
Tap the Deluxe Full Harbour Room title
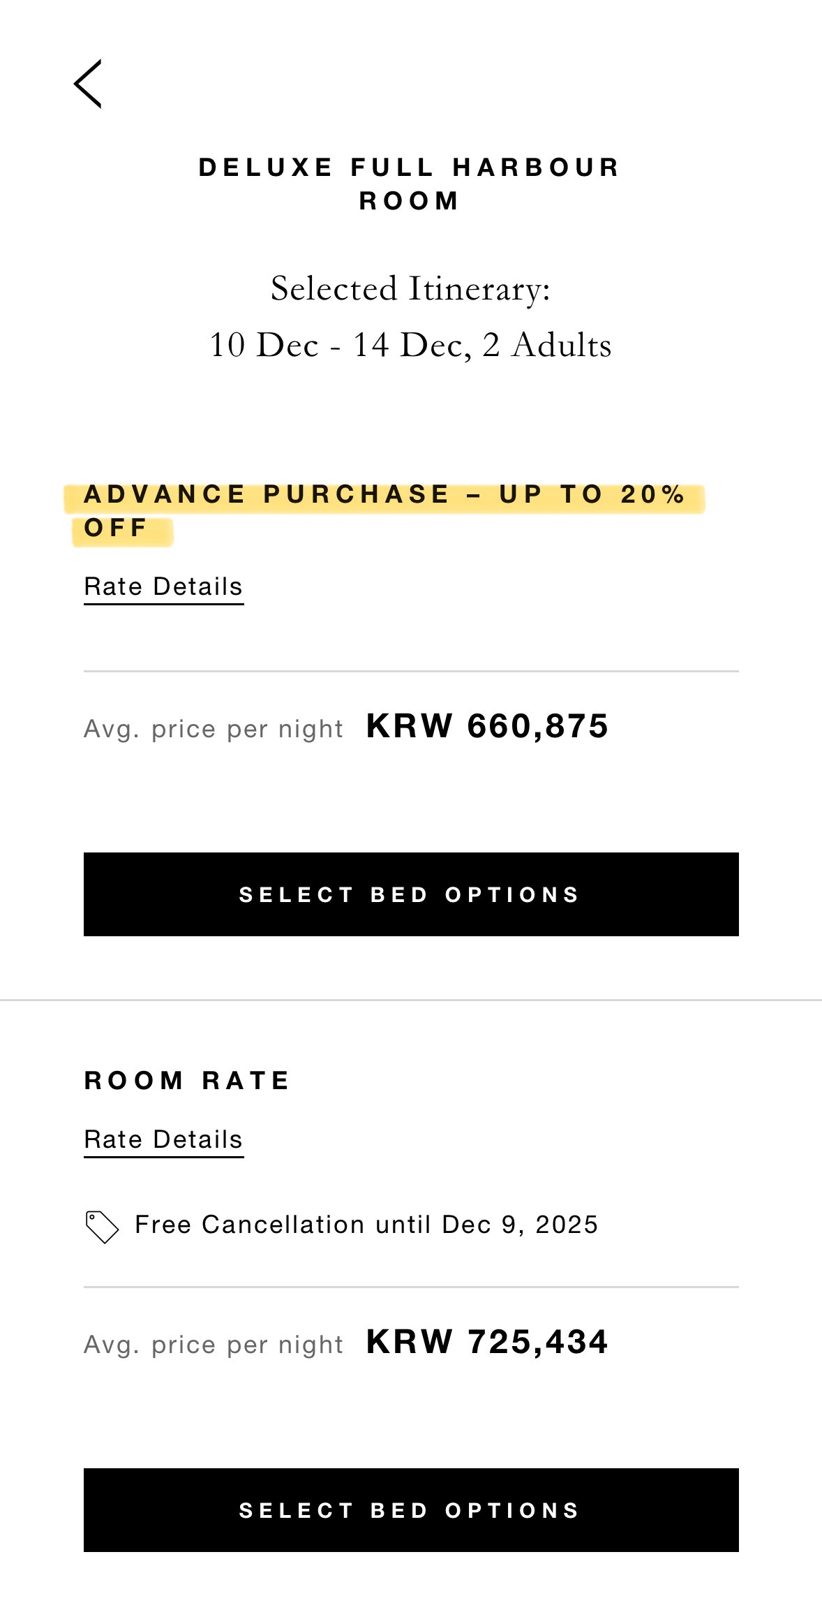click(410, 184)
